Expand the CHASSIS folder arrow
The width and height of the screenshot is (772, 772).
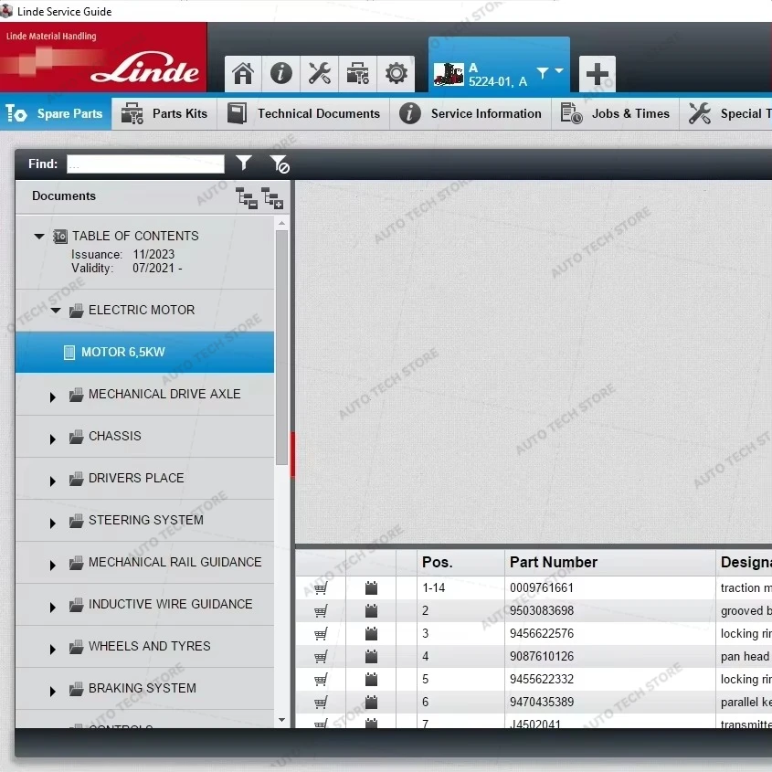point(53,439)
